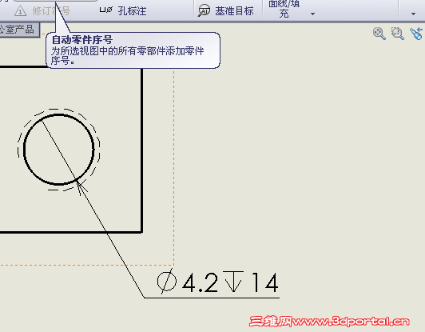Screen dimensions: 425x332
Task: Open the Area Hatch/Fill (面线/填充) tool
Action: 284,9
